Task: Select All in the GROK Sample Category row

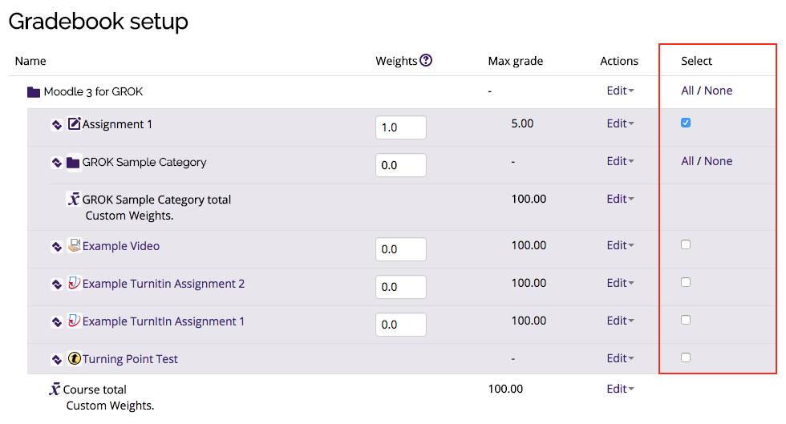Action: click(687, 161)
